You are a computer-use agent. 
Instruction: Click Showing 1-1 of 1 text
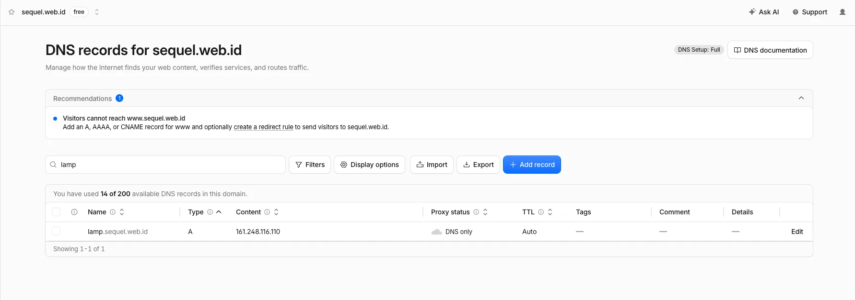[x=79, y=249]
